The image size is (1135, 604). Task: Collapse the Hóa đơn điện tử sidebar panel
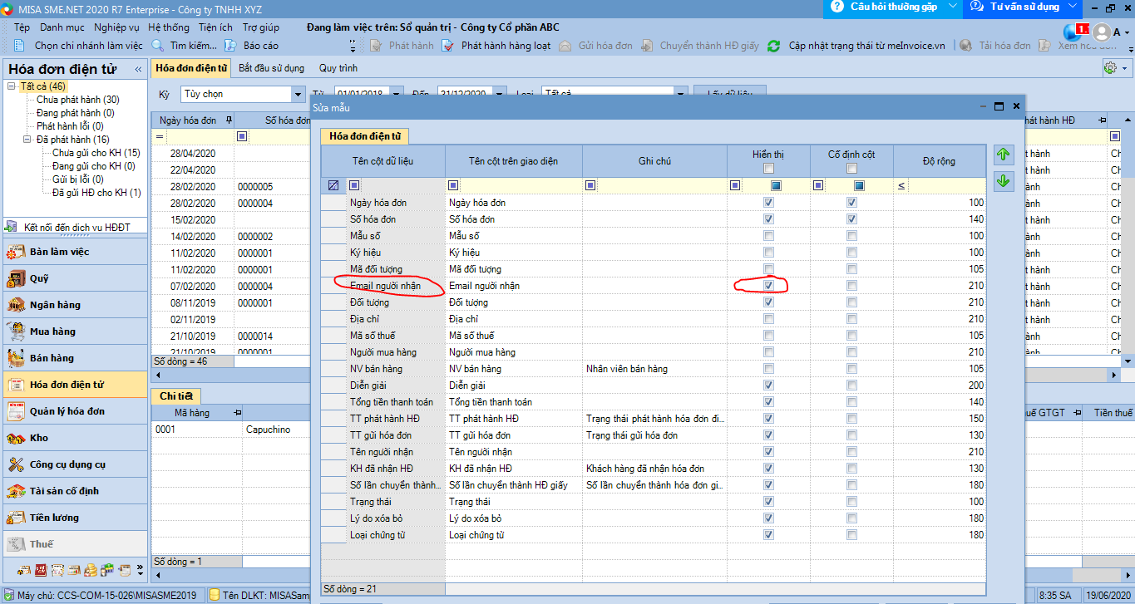click(x=138, y=70)
